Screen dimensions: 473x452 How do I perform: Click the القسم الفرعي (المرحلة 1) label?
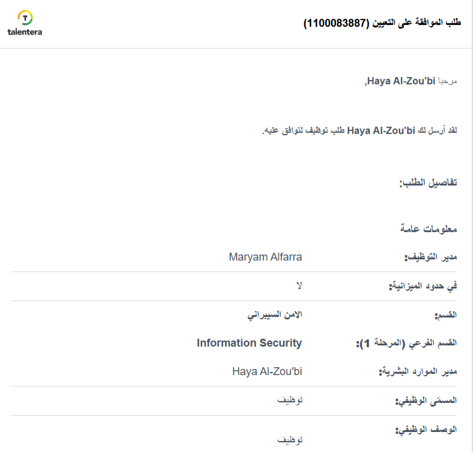pos(406,344)
